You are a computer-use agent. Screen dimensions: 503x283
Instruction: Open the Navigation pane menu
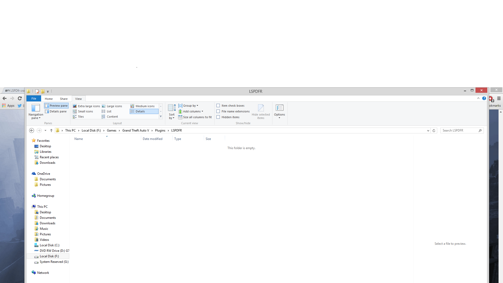click(36, 112)
